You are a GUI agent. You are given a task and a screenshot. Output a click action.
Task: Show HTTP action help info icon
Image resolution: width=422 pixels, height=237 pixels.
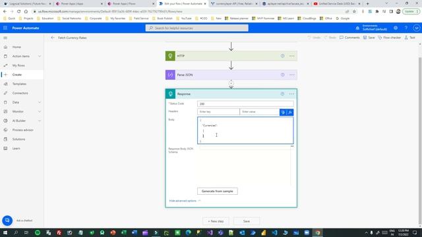282,56
